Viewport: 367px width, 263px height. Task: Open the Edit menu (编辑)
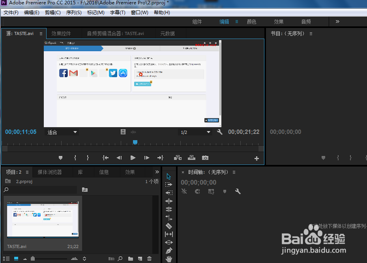[x=32, y=12]
